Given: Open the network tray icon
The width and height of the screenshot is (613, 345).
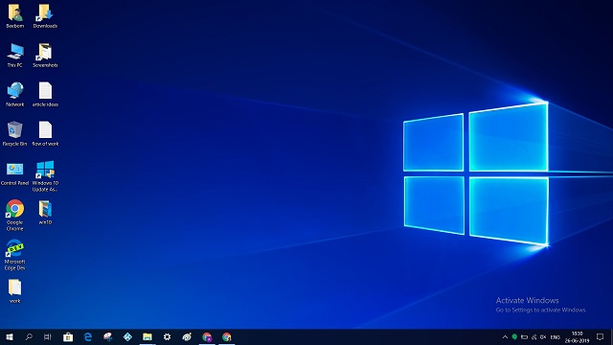Looking at the screenshot, I should 534,336.
